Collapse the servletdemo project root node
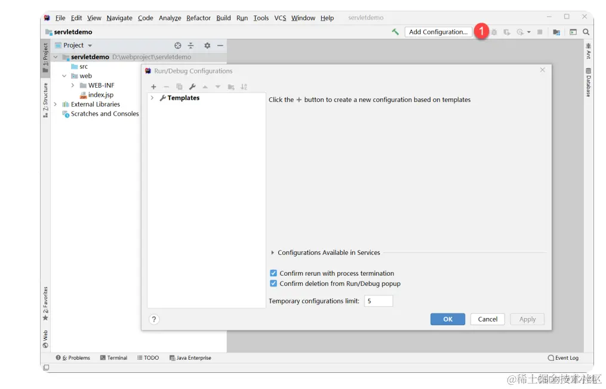 [x=56, y=57]
